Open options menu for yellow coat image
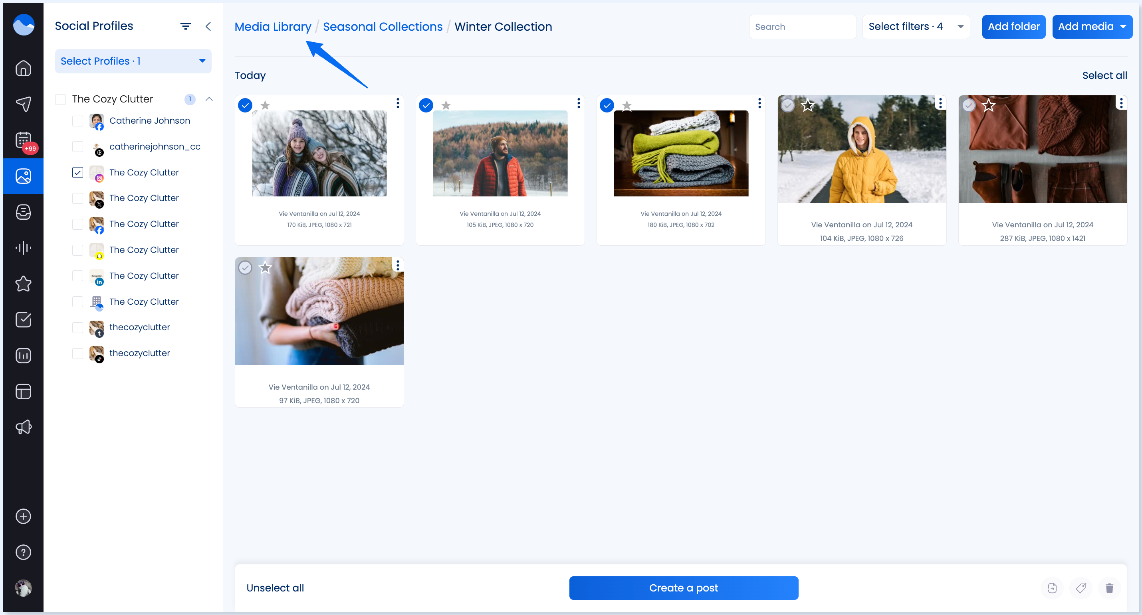Image resolution: width=1142 pixels, height=615 pixels. 940,103
